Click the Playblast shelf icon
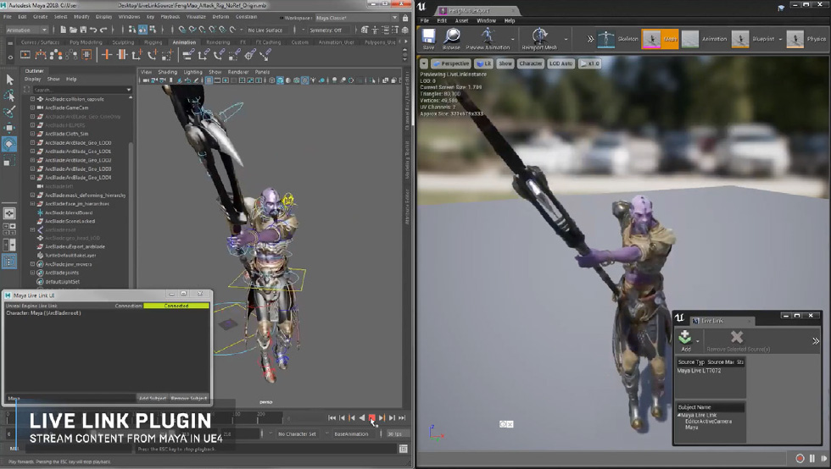This screenshot has height=469, width=831. coord(25,54)
